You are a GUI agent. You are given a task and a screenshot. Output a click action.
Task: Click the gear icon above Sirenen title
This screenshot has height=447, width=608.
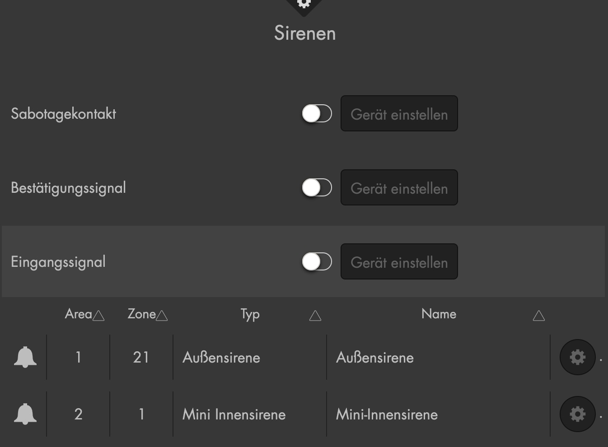(304, 4)
